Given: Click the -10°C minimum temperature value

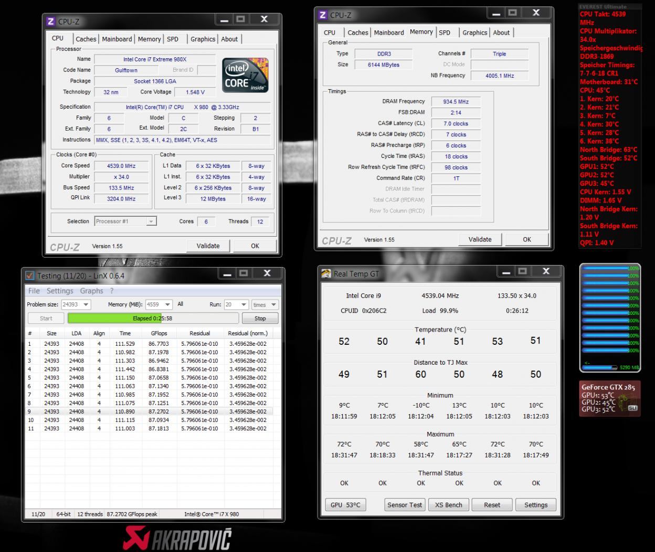Looking at the screenshot, I should point(421,406).
